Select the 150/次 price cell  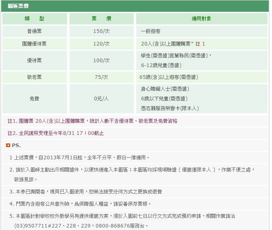tap(101, 31)
